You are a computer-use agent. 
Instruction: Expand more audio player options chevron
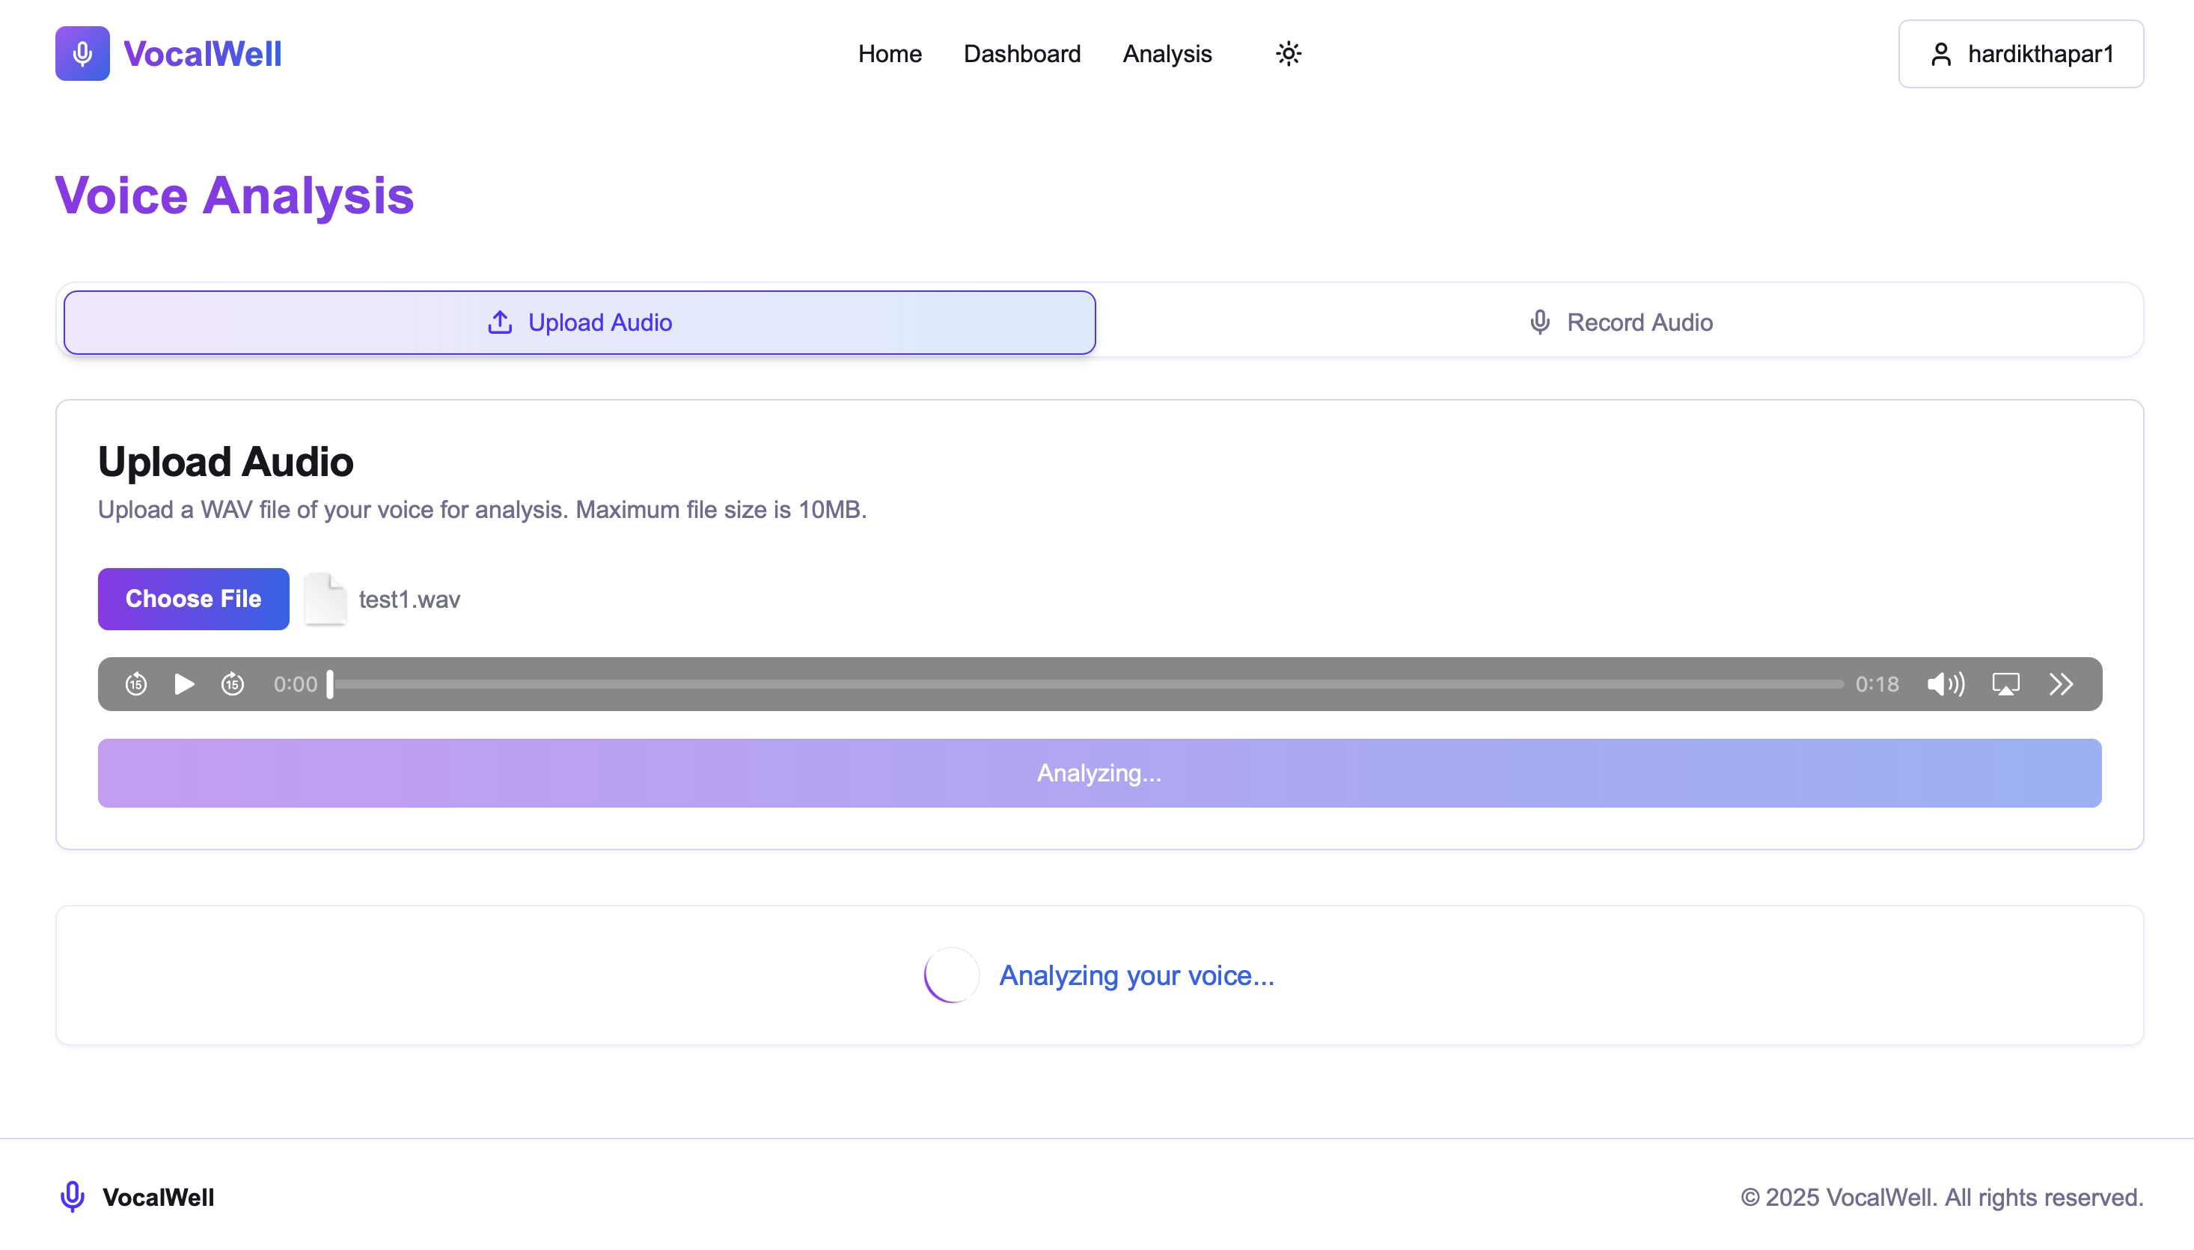[x=2061, y=684]
